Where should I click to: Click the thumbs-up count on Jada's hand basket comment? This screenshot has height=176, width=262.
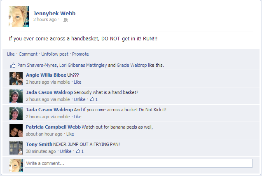(94, 99)
